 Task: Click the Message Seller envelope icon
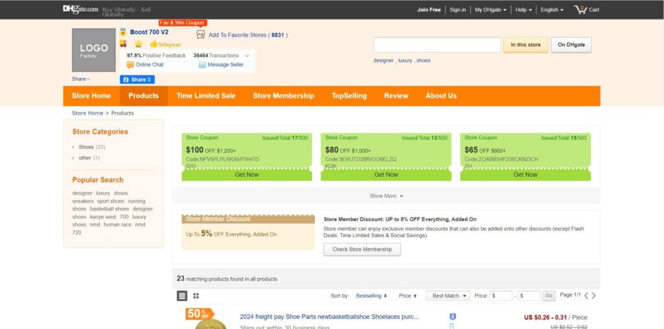click(202, 65)
